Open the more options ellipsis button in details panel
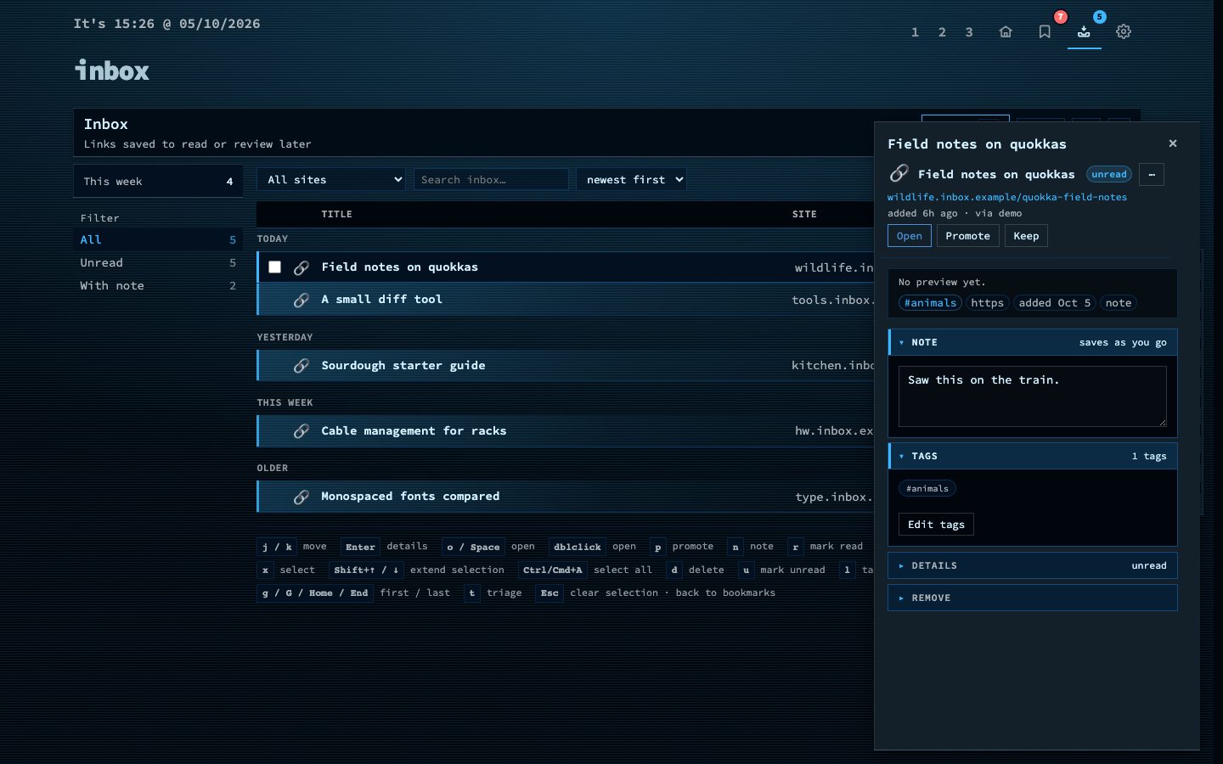The height and width of the screenshot is (764, 1223). pyautogui.click(x=1152, y=174)
